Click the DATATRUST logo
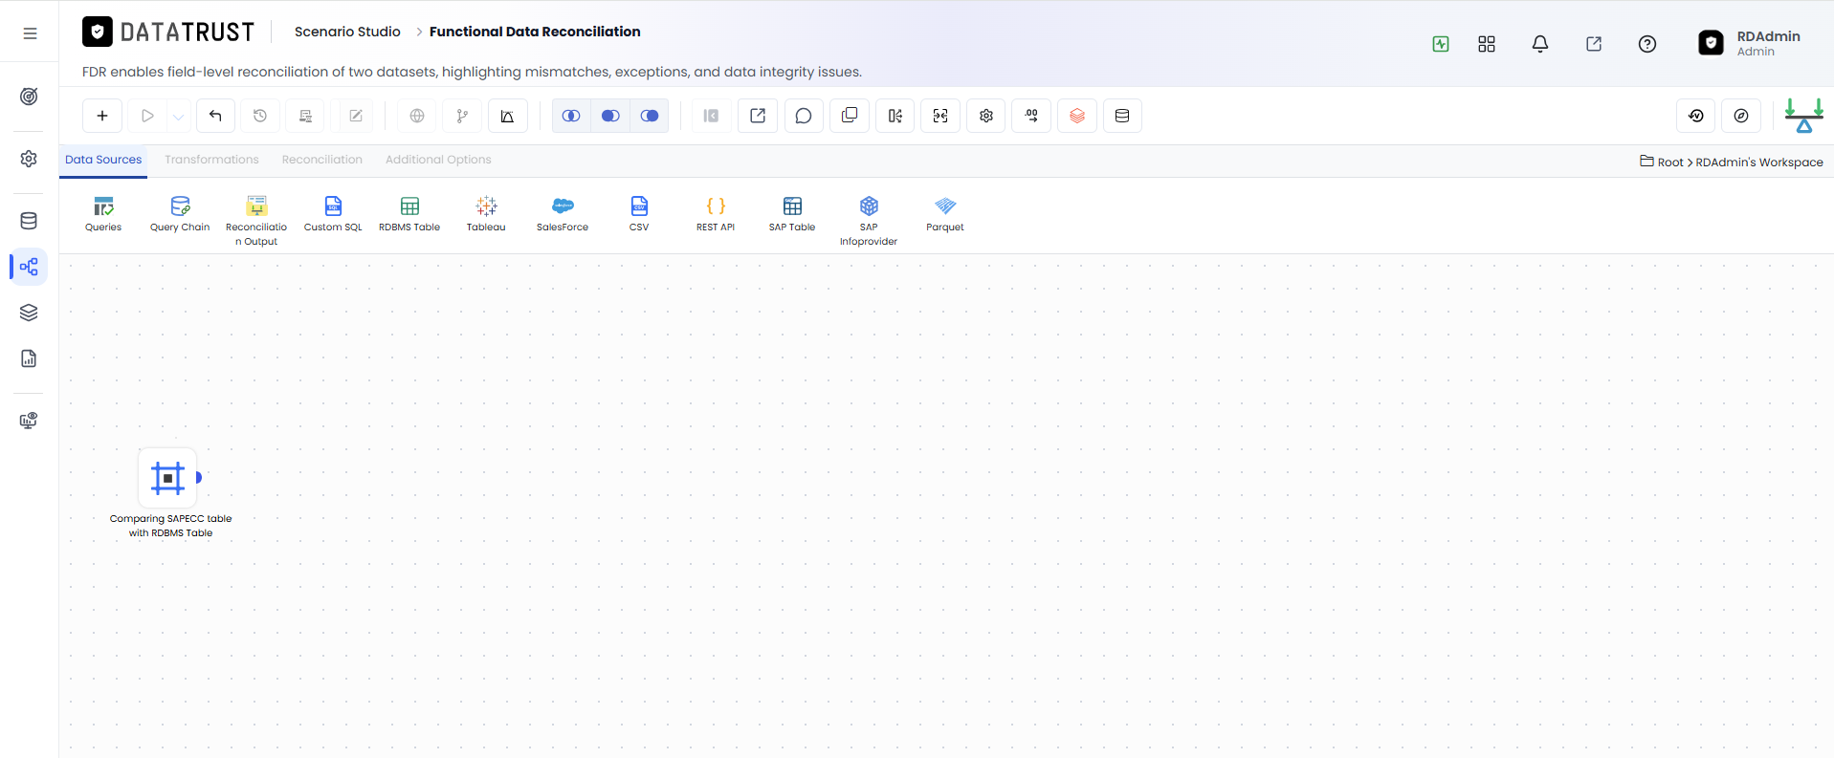The height and width of the screenshot is (758, 1834). pyautogui.click(x=168, y=32)
